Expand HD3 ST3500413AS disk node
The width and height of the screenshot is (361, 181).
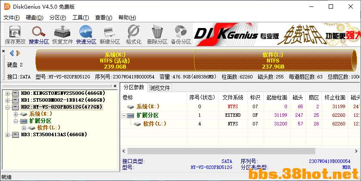[x=8, y=135]
